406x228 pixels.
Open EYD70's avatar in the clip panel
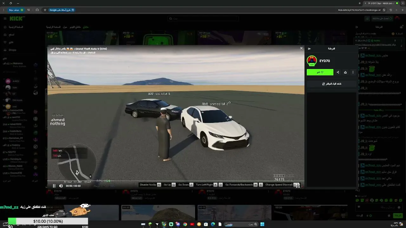(x=312, y=61)
